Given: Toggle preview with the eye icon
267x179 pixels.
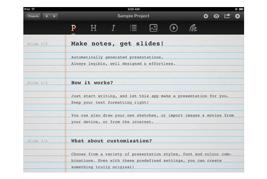Looking at the screenshot, I should tap(216, 16).
